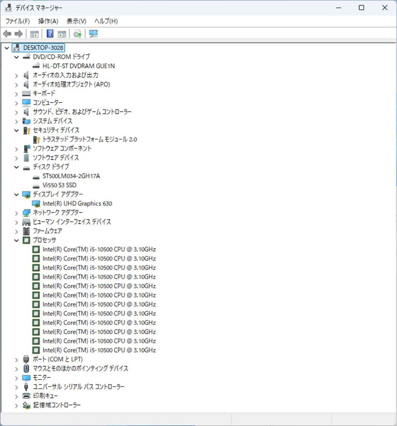Expand サウンド、ビデオ、およびゲーム コントローラー
This screenshot has width=397, height=426.
[x=17, y=112]
